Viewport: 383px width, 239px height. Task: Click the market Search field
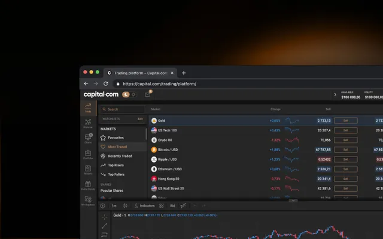coord(122,109)
